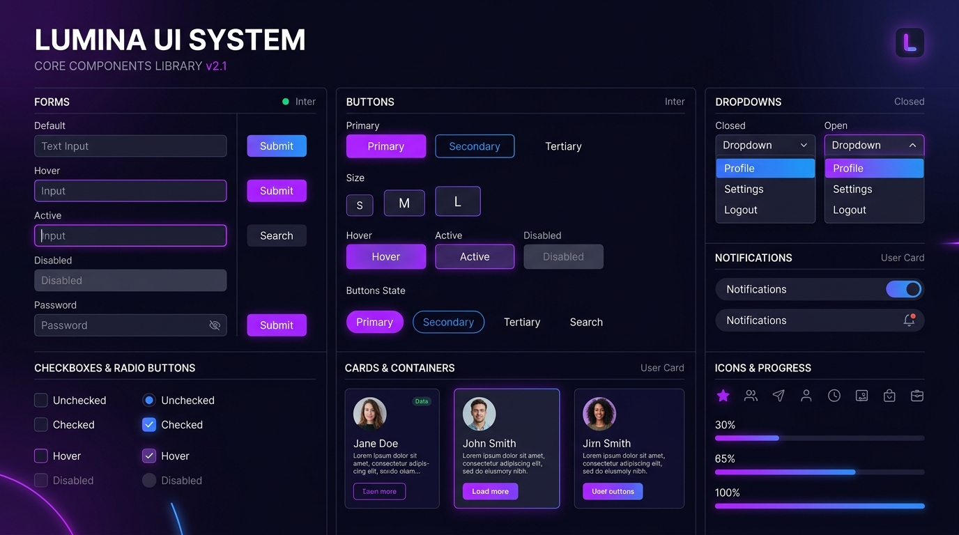The width and height of the screenshot is (959, 535).
Task: Click the paper plane send icon
Action: point(778,396)
